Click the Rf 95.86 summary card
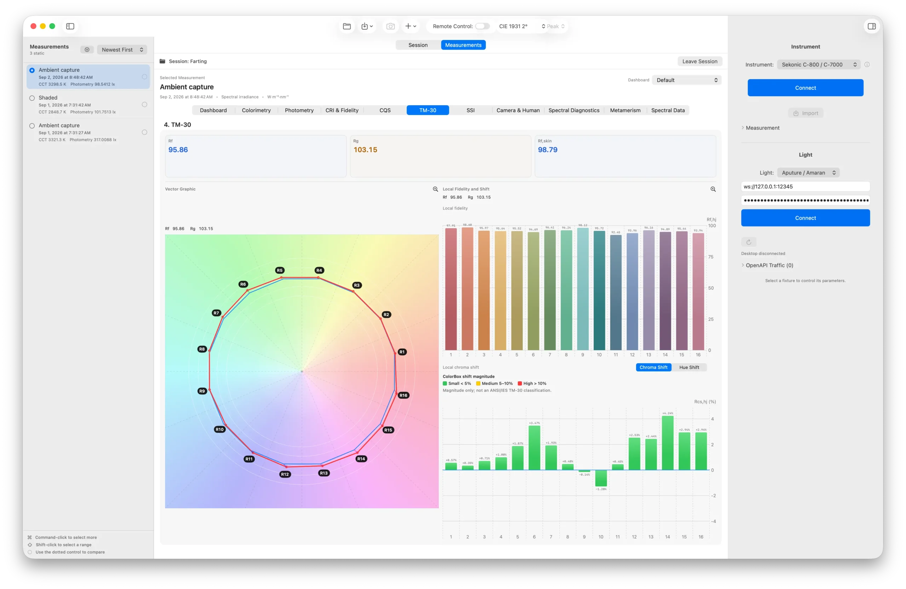Viewport: 906px width, 589px height. (x=256, y=156)
